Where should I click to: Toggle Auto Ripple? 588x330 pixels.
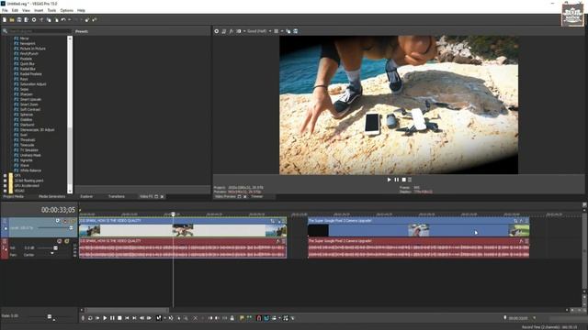274,318
